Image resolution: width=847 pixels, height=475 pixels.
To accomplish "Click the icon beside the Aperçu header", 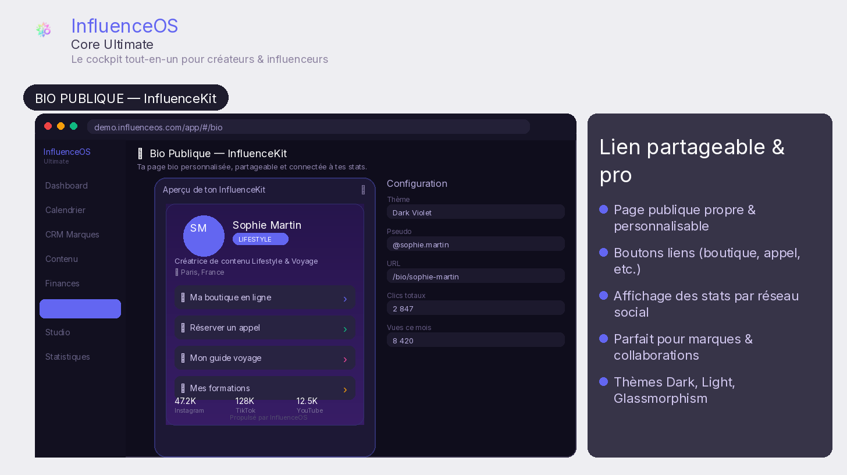I will click(x=364, y=190).
